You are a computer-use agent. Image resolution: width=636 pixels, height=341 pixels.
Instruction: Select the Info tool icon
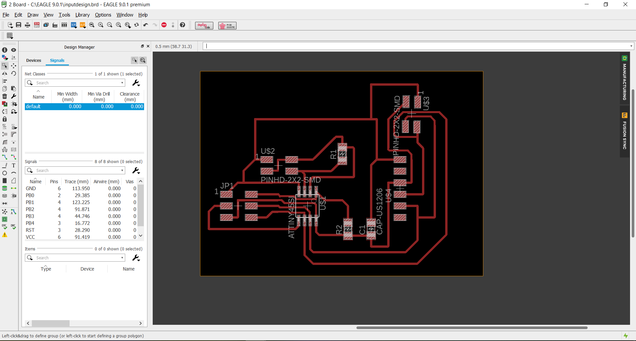5,50
